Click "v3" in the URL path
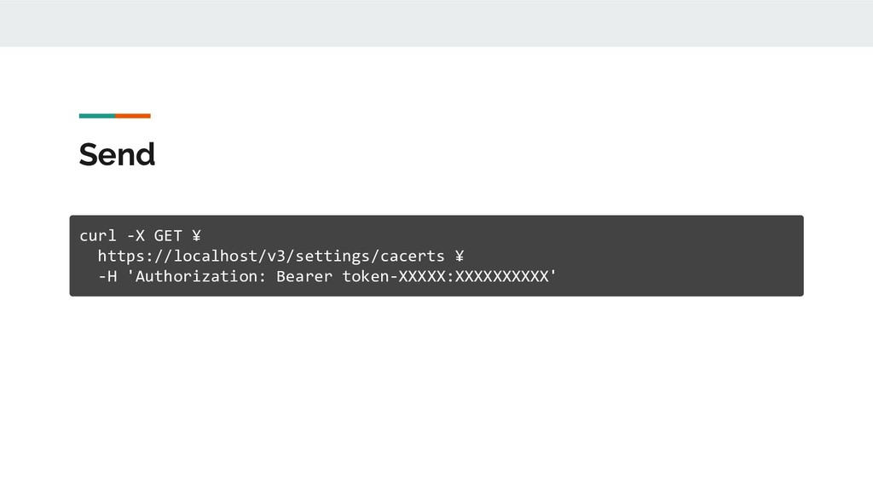The image size is (873, 491). tap(276, 256)
